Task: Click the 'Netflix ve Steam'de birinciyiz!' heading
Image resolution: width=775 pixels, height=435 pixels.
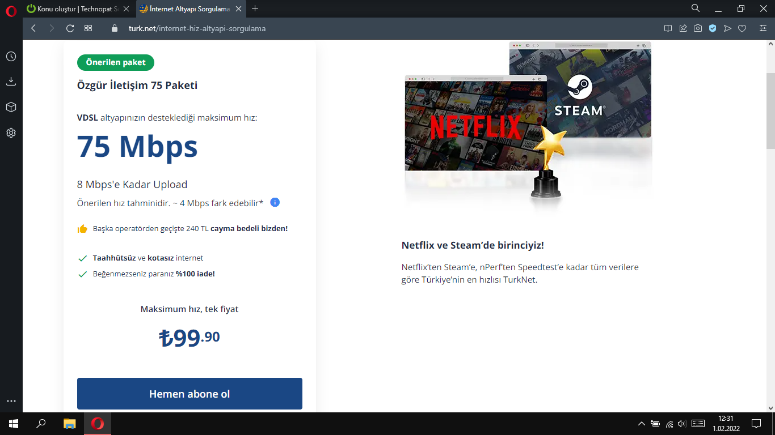Action: pos(473,245)
